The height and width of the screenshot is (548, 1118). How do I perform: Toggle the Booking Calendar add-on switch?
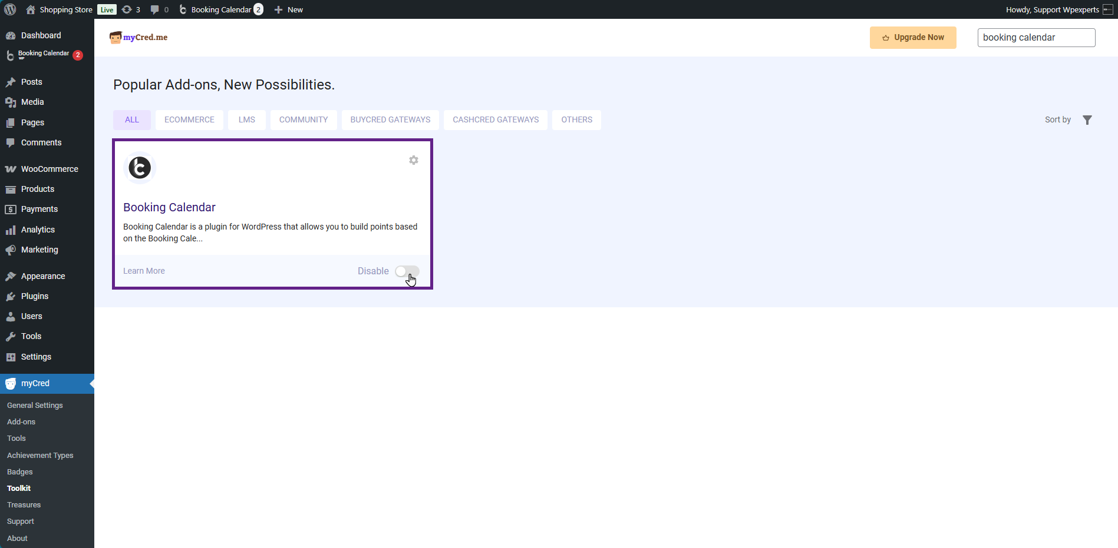click(x=407, y=271)
